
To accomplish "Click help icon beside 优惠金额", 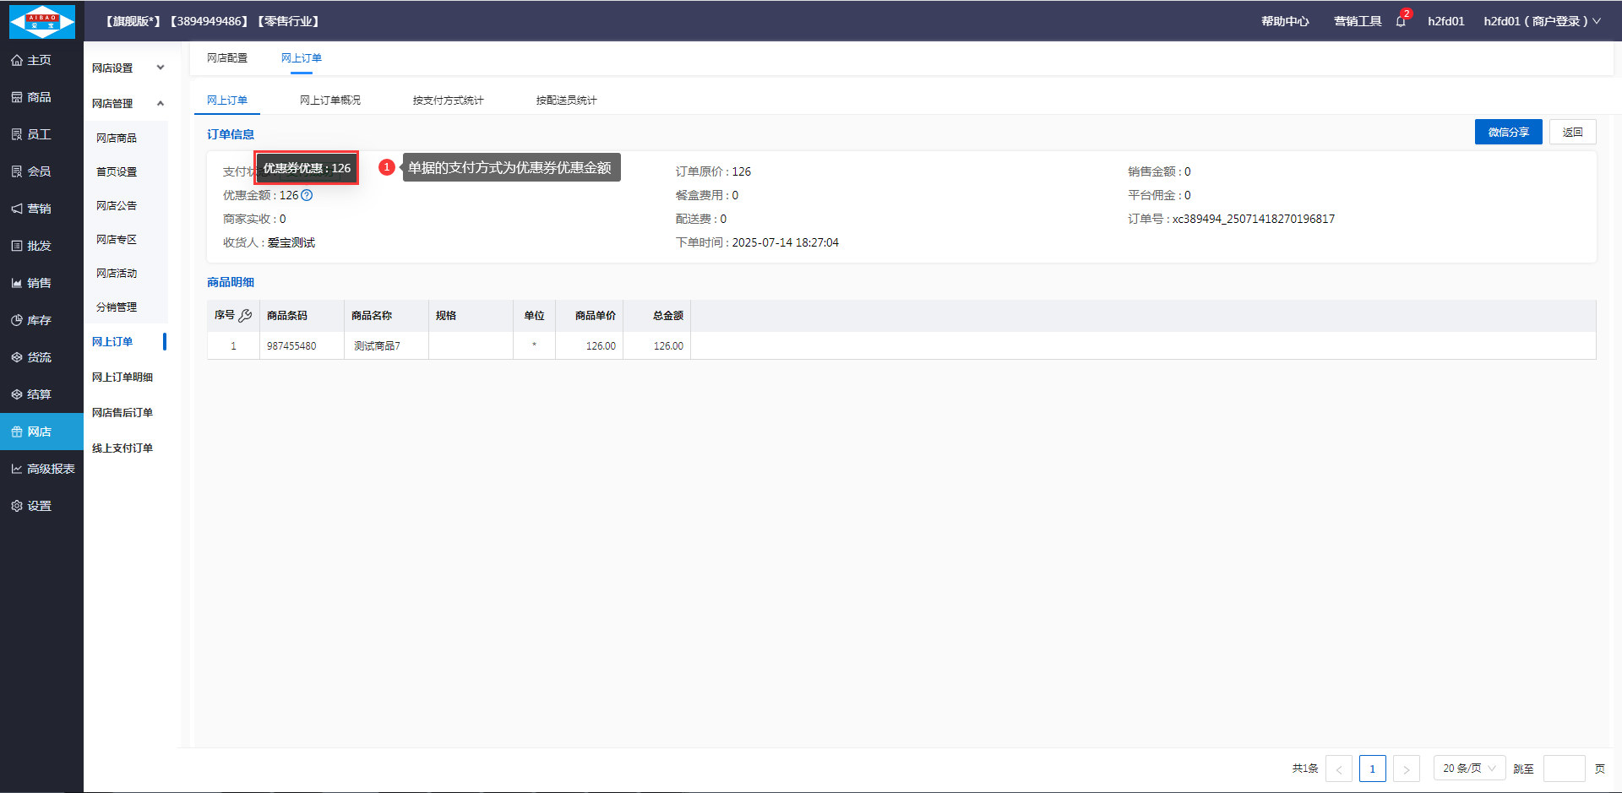I will (307, 195).
